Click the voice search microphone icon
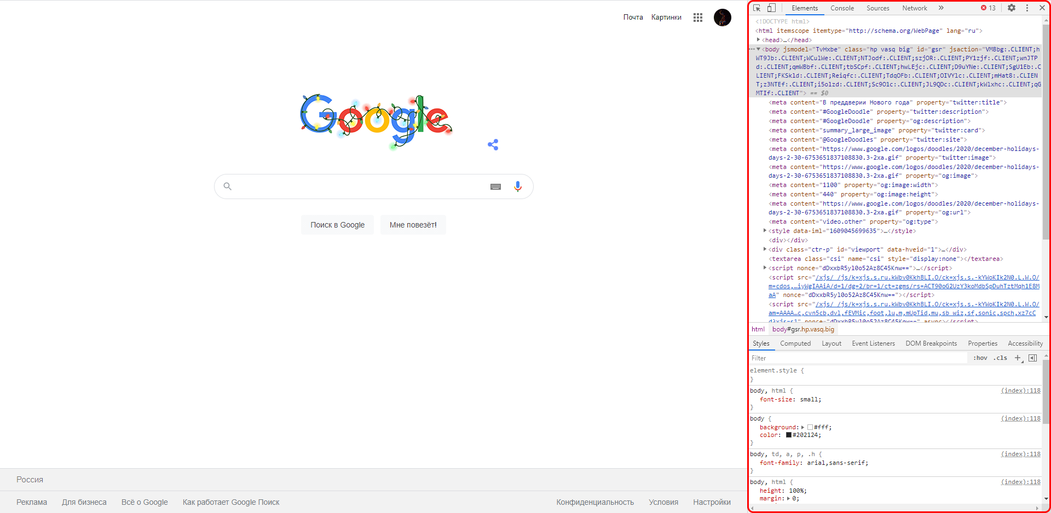The image size is (1051, 513). [517, 186]
